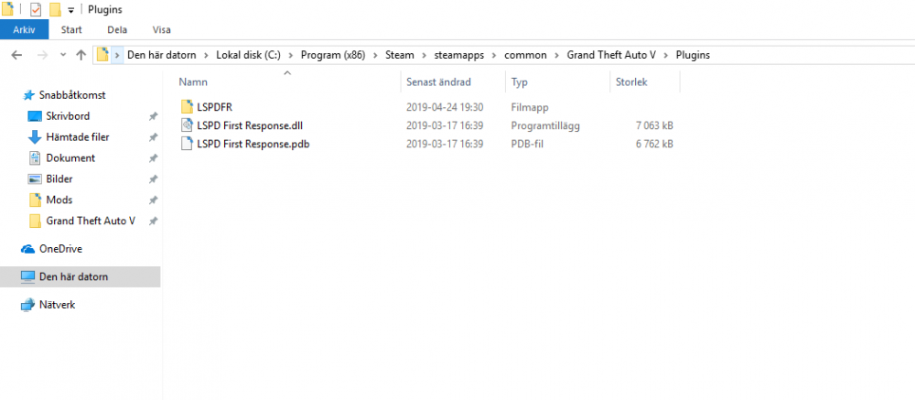Screen dimensions: 915x400
Task: Open Grand Theft Auto V in sidebar
Action: click(x=91, y=222)
